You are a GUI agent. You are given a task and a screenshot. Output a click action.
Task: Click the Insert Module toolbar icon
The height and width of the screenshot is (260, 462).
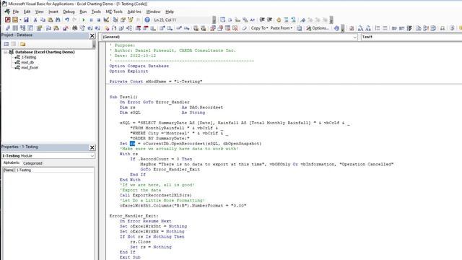[14, 19]
